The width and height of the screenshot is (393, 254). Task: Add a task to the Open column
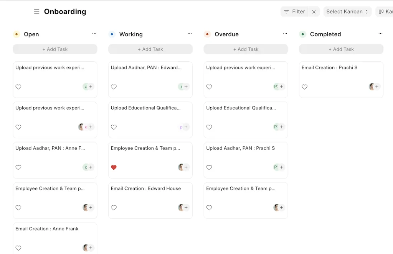pyautogui.click(x=55, y=49)
